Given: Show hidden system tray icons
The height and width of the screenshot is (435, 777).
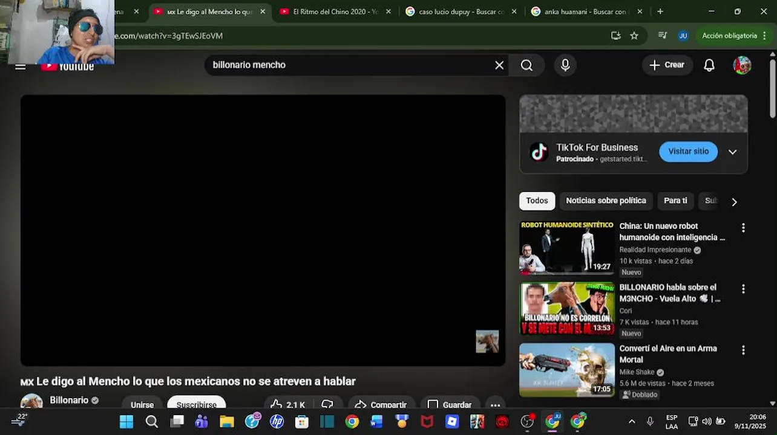Looking at the screenshot, I should (632, 422).
